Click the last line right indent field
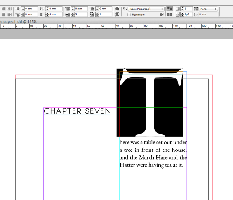233x200 pixels. point(56,14)
